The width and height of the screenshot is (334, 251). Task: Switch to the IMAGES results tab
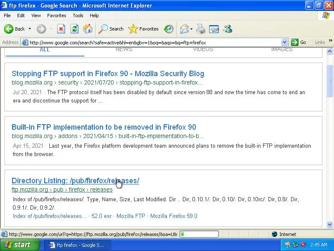coord(282,49)
